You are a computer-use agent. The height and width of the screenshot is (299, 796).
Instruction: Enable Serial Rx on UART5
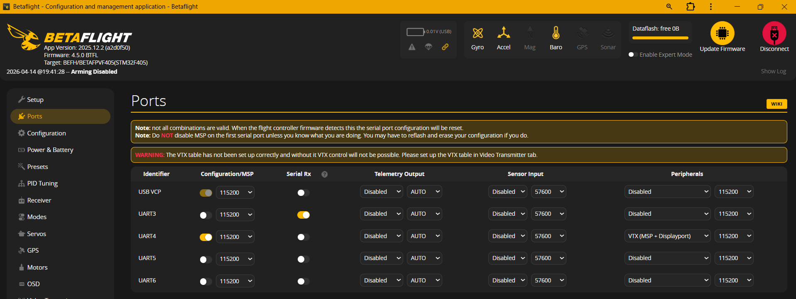tap(303, 259)
